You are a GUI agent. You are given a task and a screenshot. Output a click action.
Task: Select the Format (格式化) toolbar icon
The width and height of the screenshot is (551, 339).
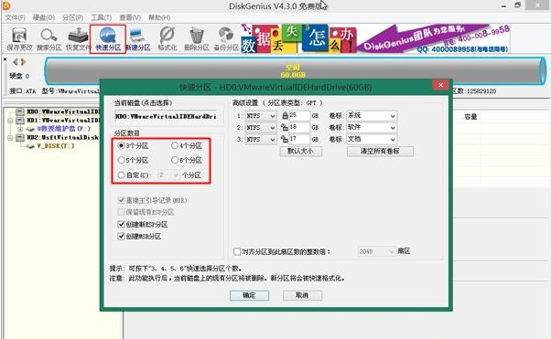pos(167,39)
